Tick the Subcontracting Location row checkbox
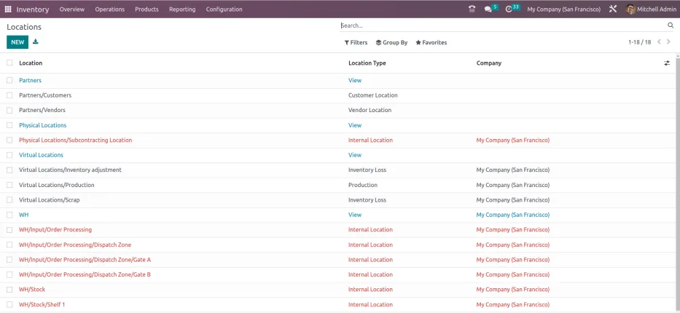 click(x=9, y=140)
